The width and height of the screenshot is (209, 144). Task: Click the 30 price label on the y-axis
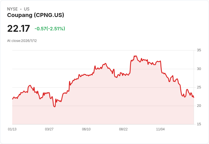[x=199, y=69]
